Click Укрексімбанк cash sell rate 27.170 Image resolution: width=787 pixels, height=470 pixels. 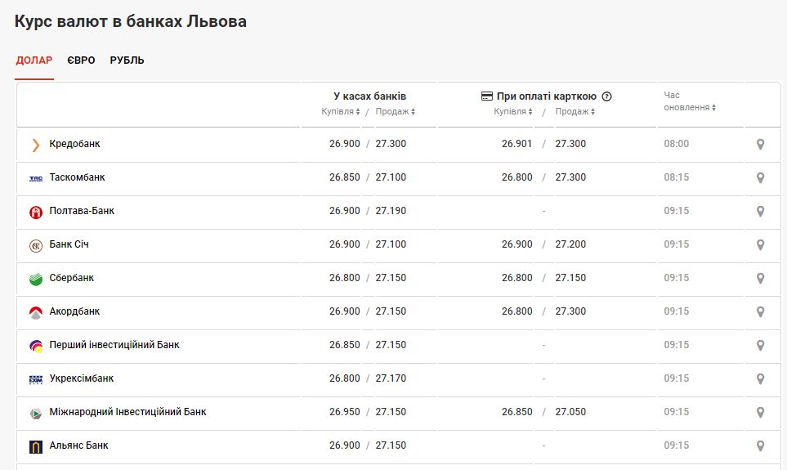[x=391, y=378]
